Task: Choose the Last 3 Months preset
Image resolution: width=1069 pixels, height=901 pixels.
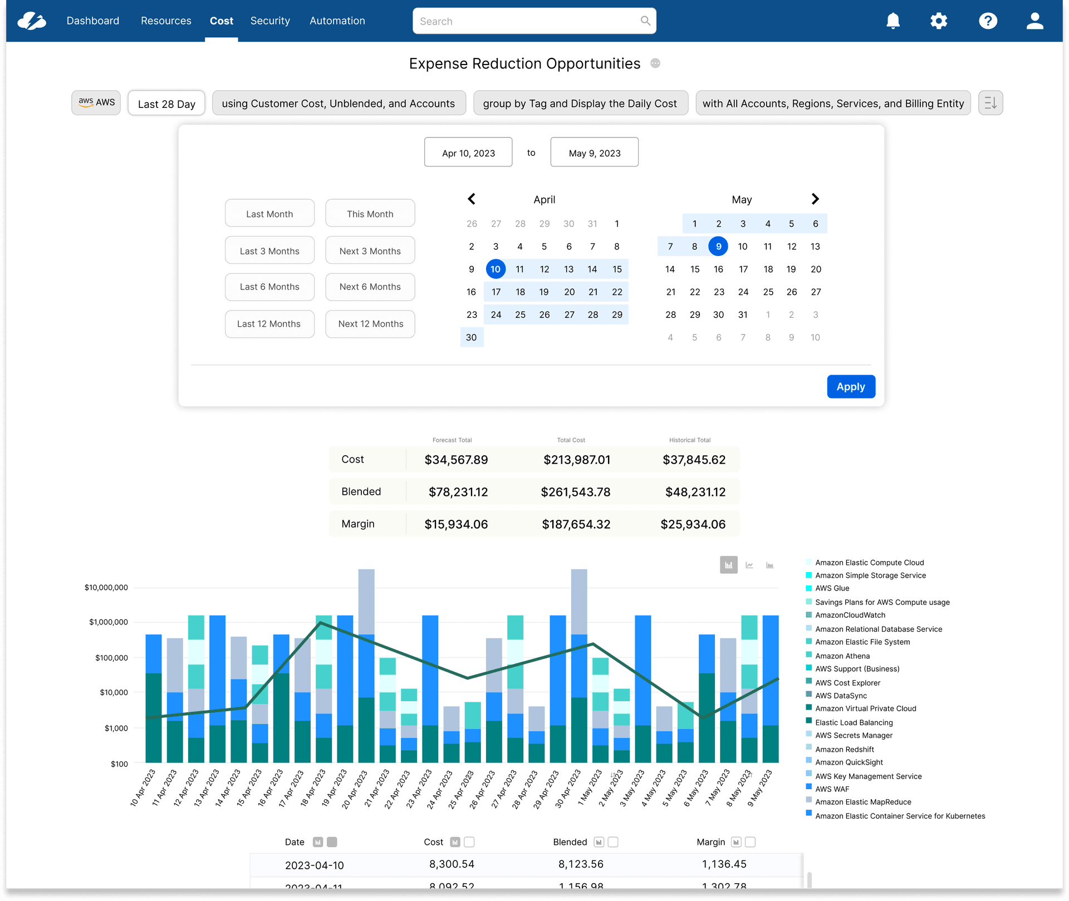Action: pyautogui.click(x=269, y=251)
